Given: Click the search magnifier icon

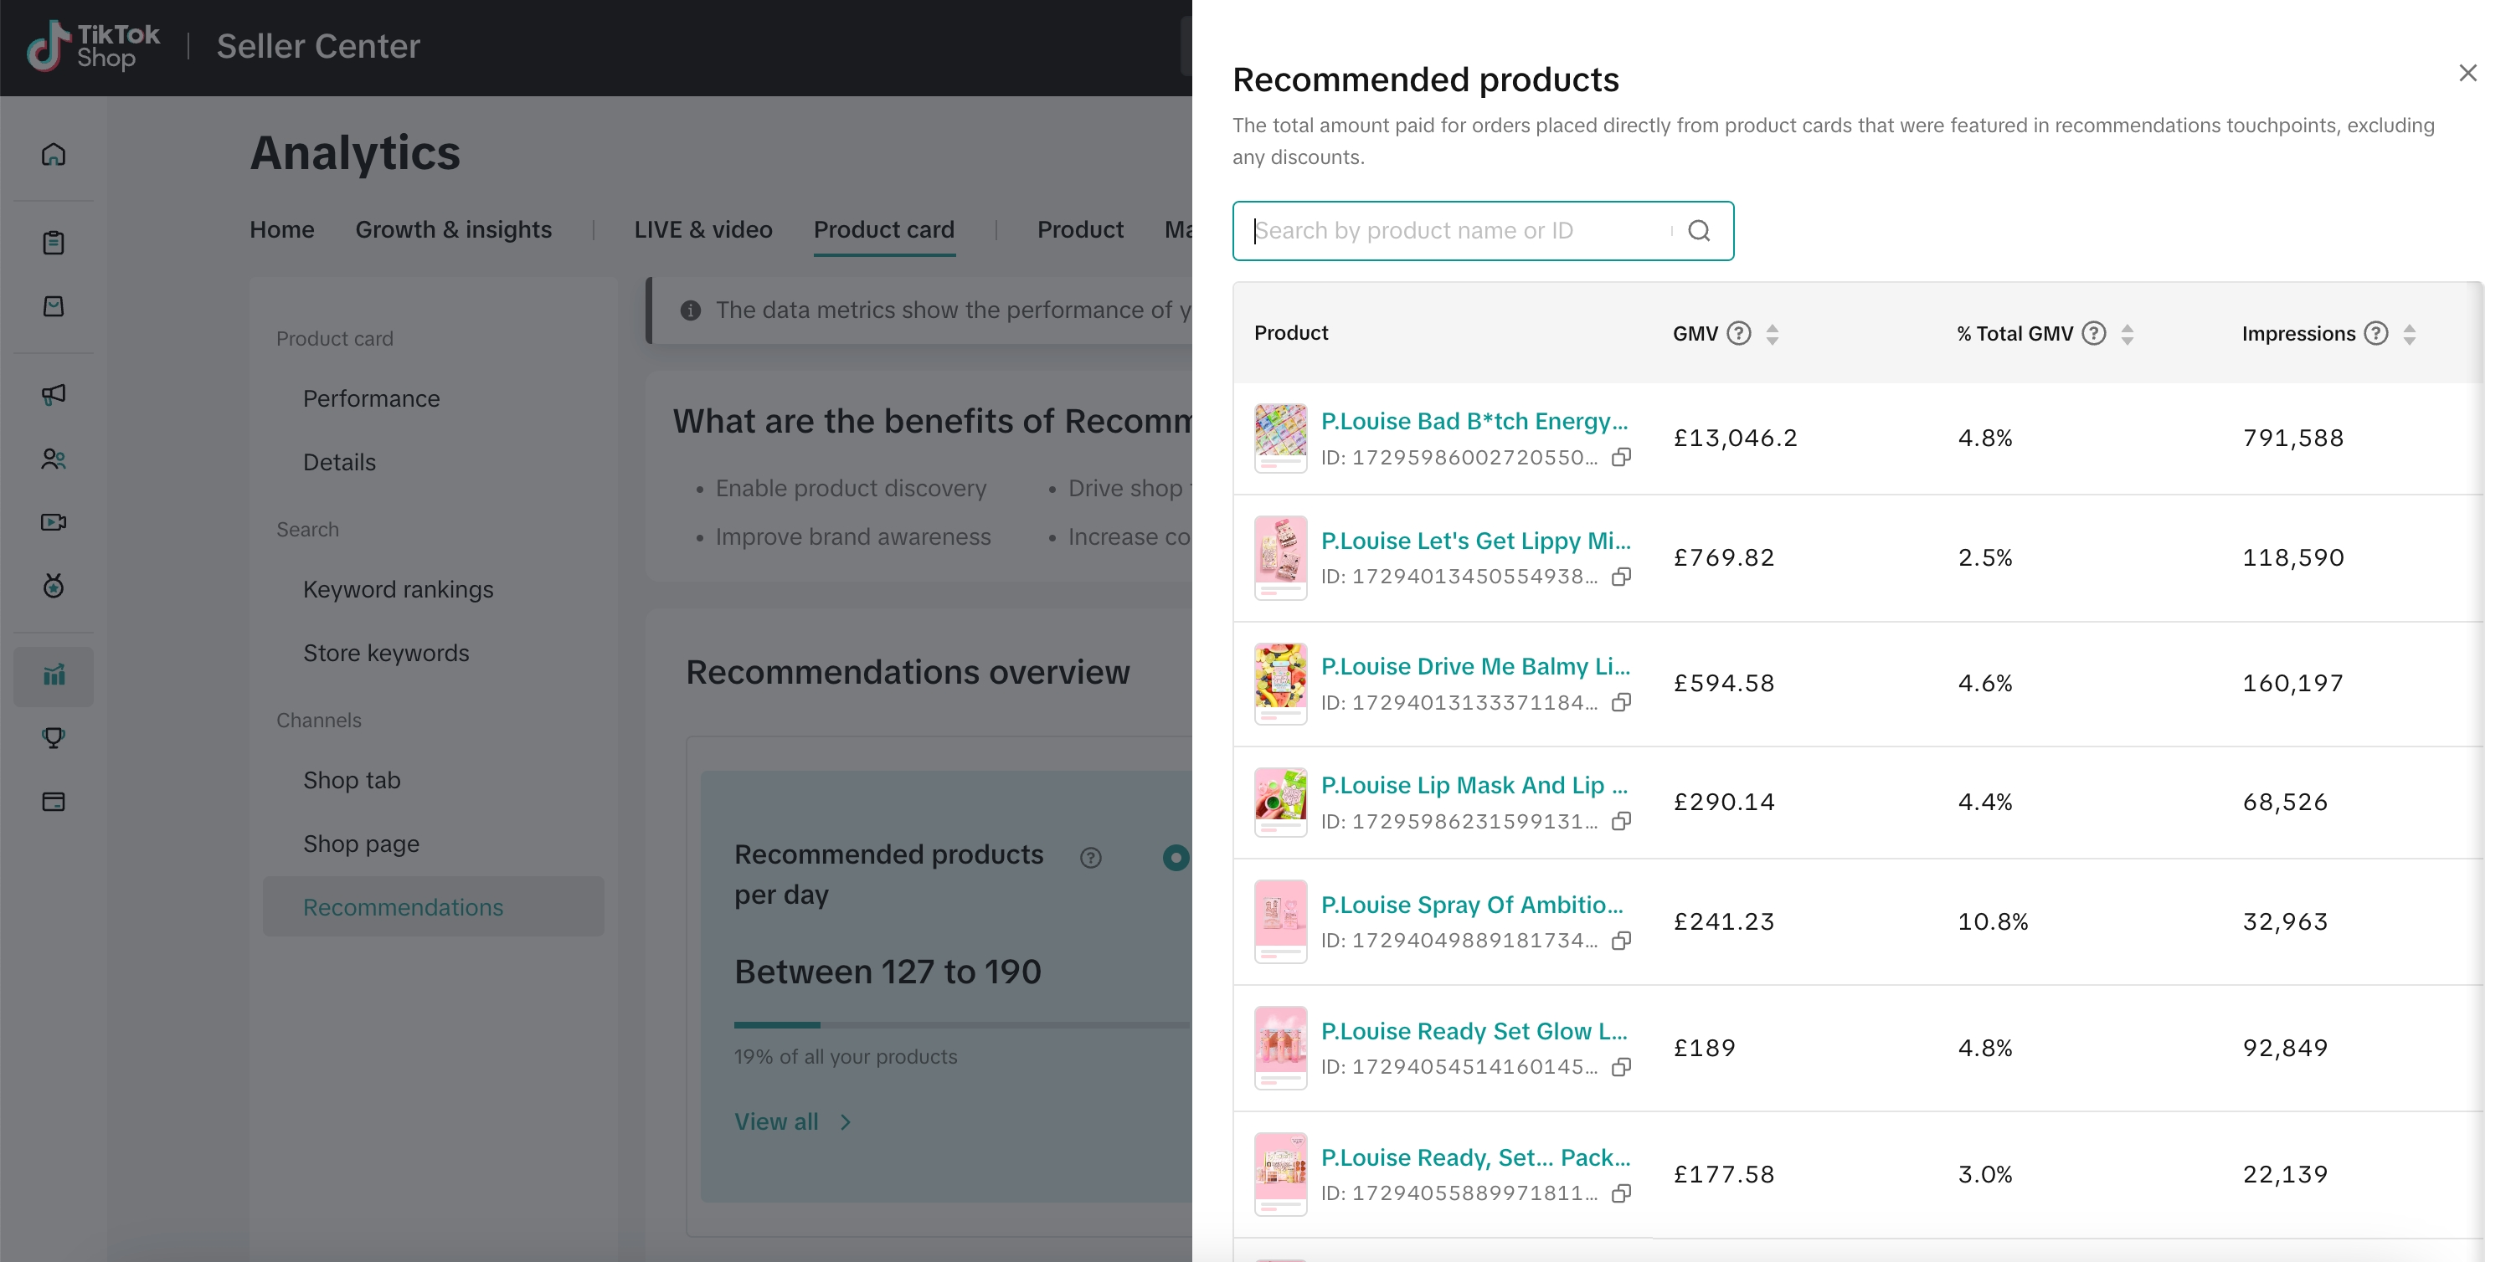Looking at the screenshot, I should (x=1698, y=231).
